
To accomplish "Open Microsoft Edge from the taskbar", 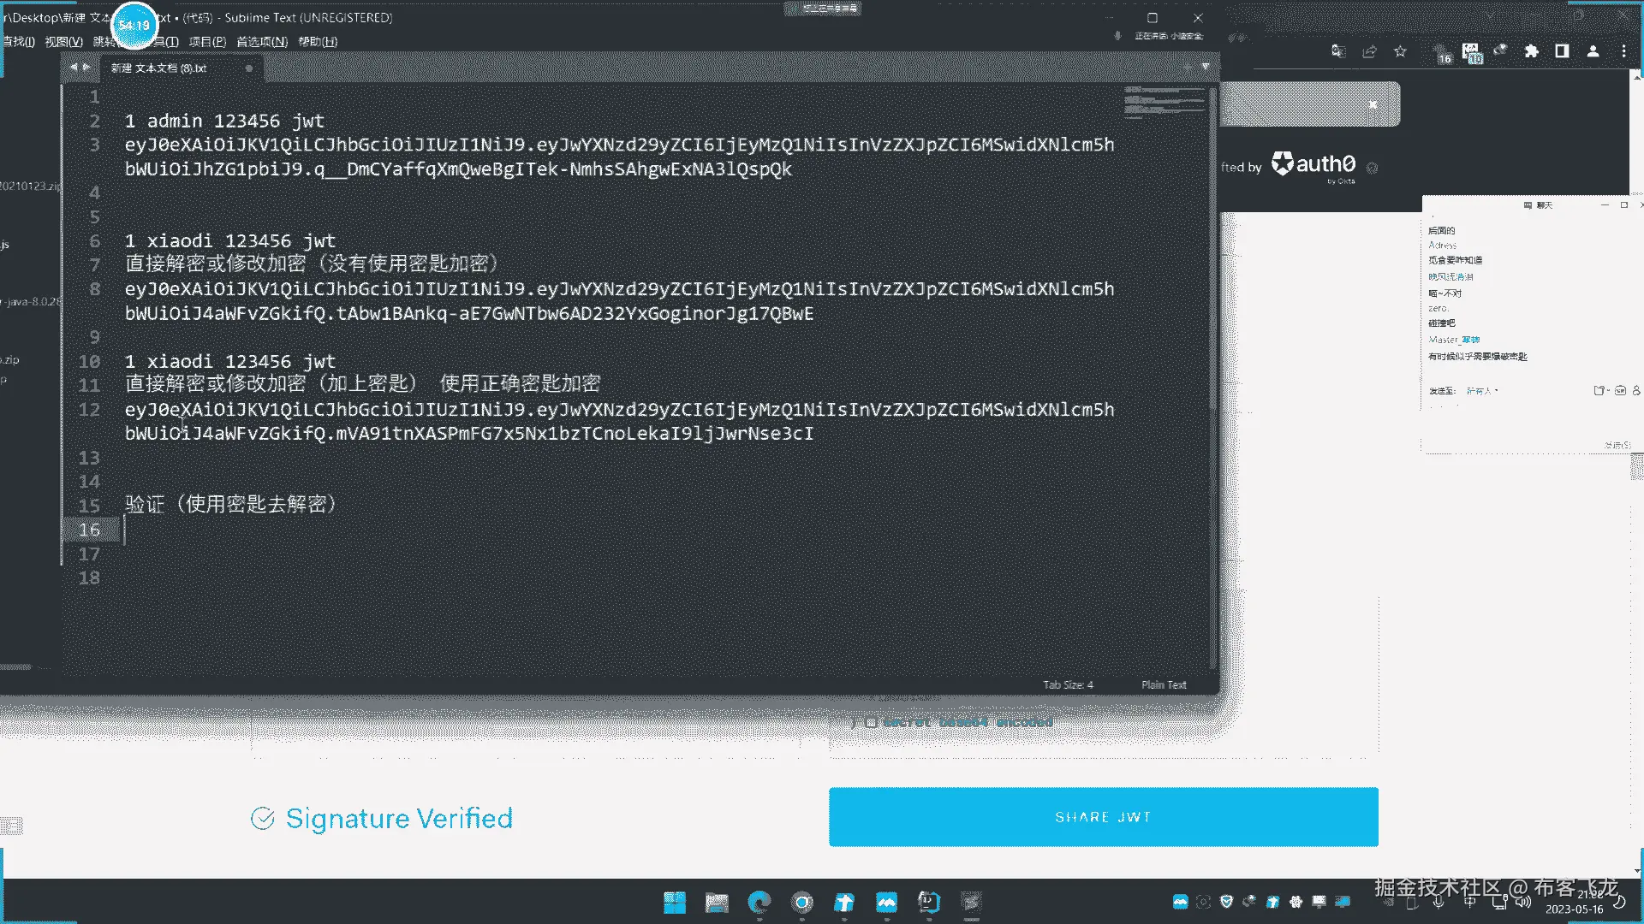I will click(759, 902).
